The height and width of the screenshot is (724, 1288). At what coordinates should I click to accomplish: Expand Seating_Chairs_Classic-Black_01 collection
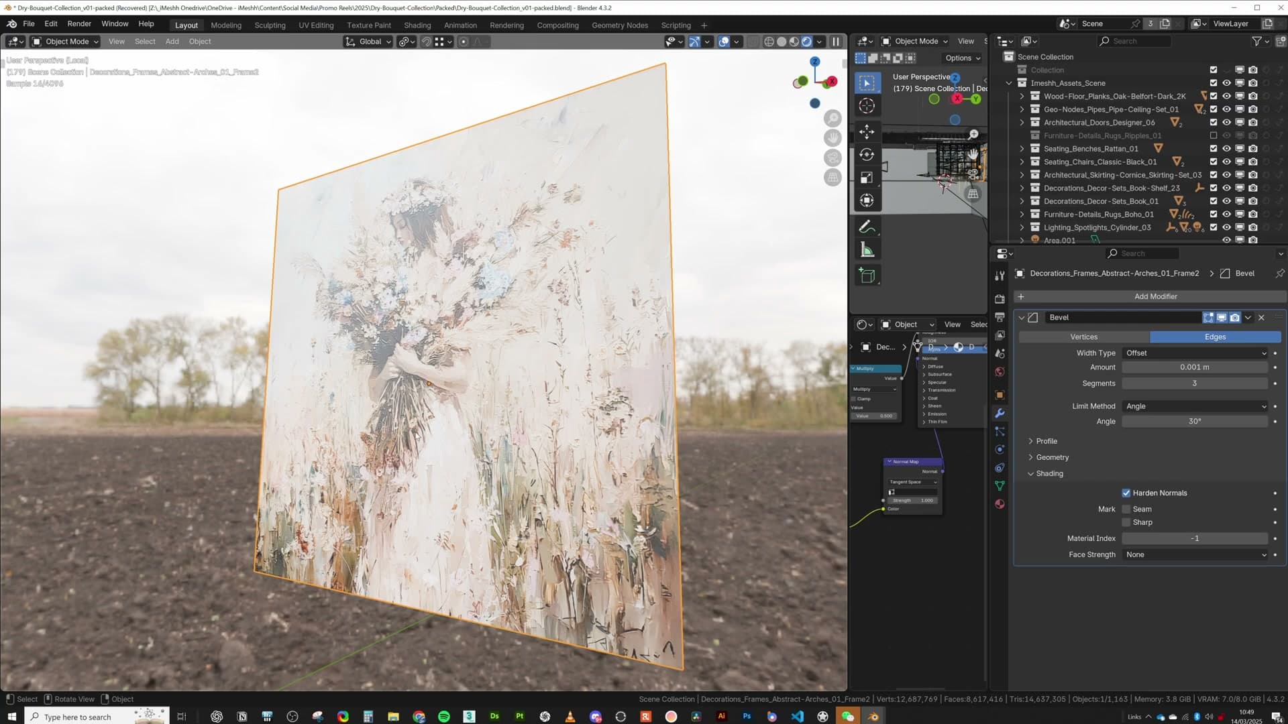coord(1022,162)
